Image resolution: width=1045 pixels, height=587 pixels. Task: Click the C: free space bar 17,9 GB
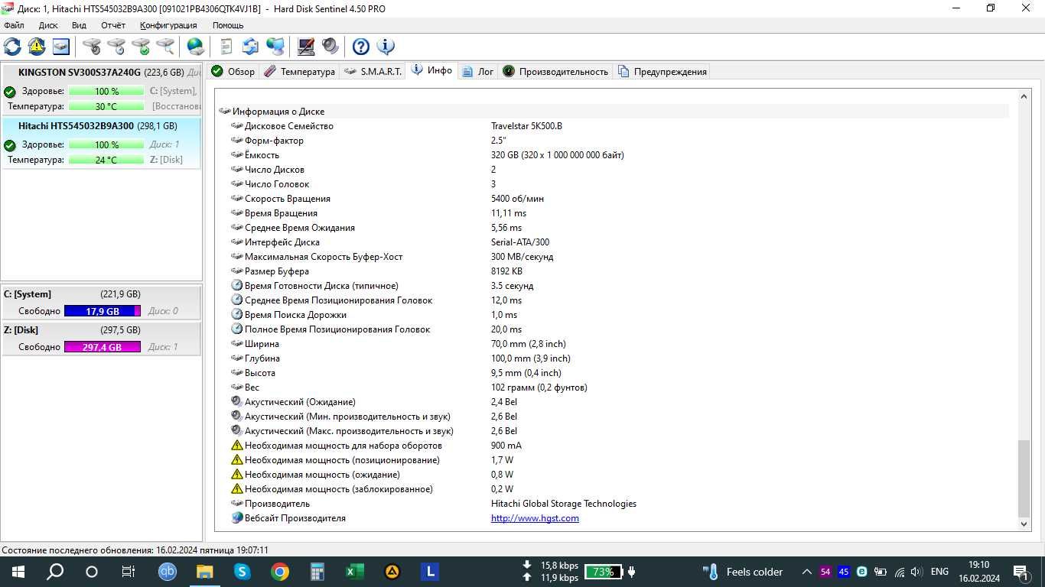(x=103, y=311)
